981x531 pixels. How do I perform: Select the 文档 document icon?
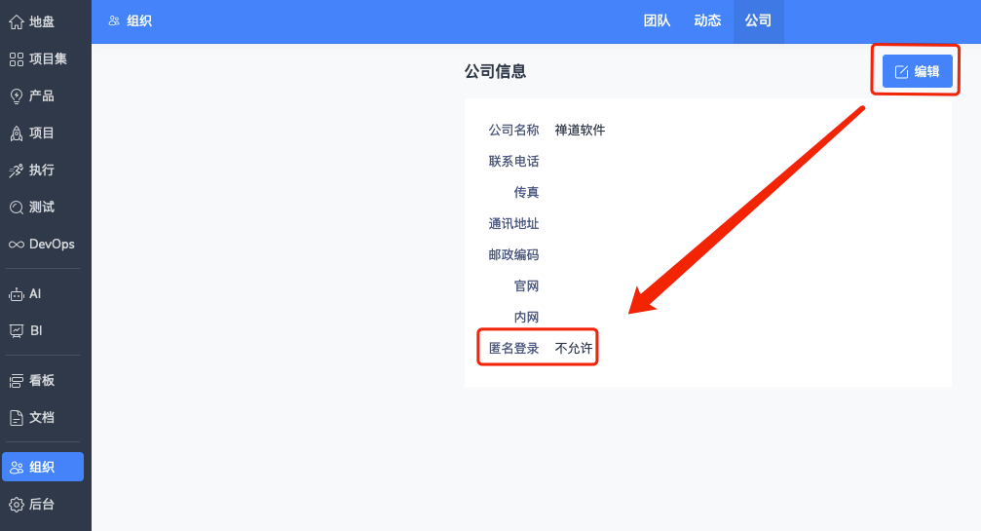point(17,417)
